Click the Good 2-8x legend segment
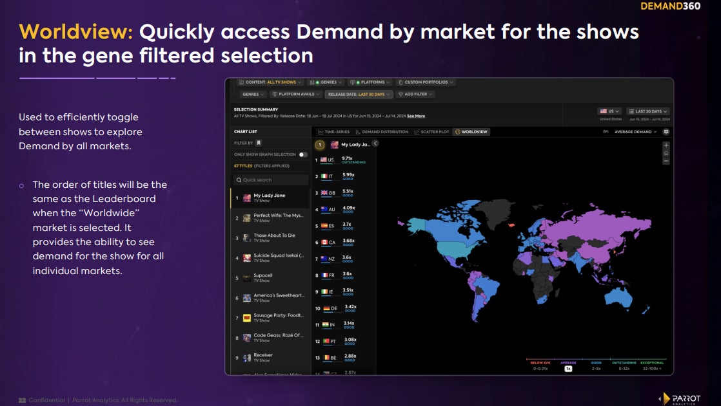The height and width of the screenshot is (406, 721). (596, 365)
